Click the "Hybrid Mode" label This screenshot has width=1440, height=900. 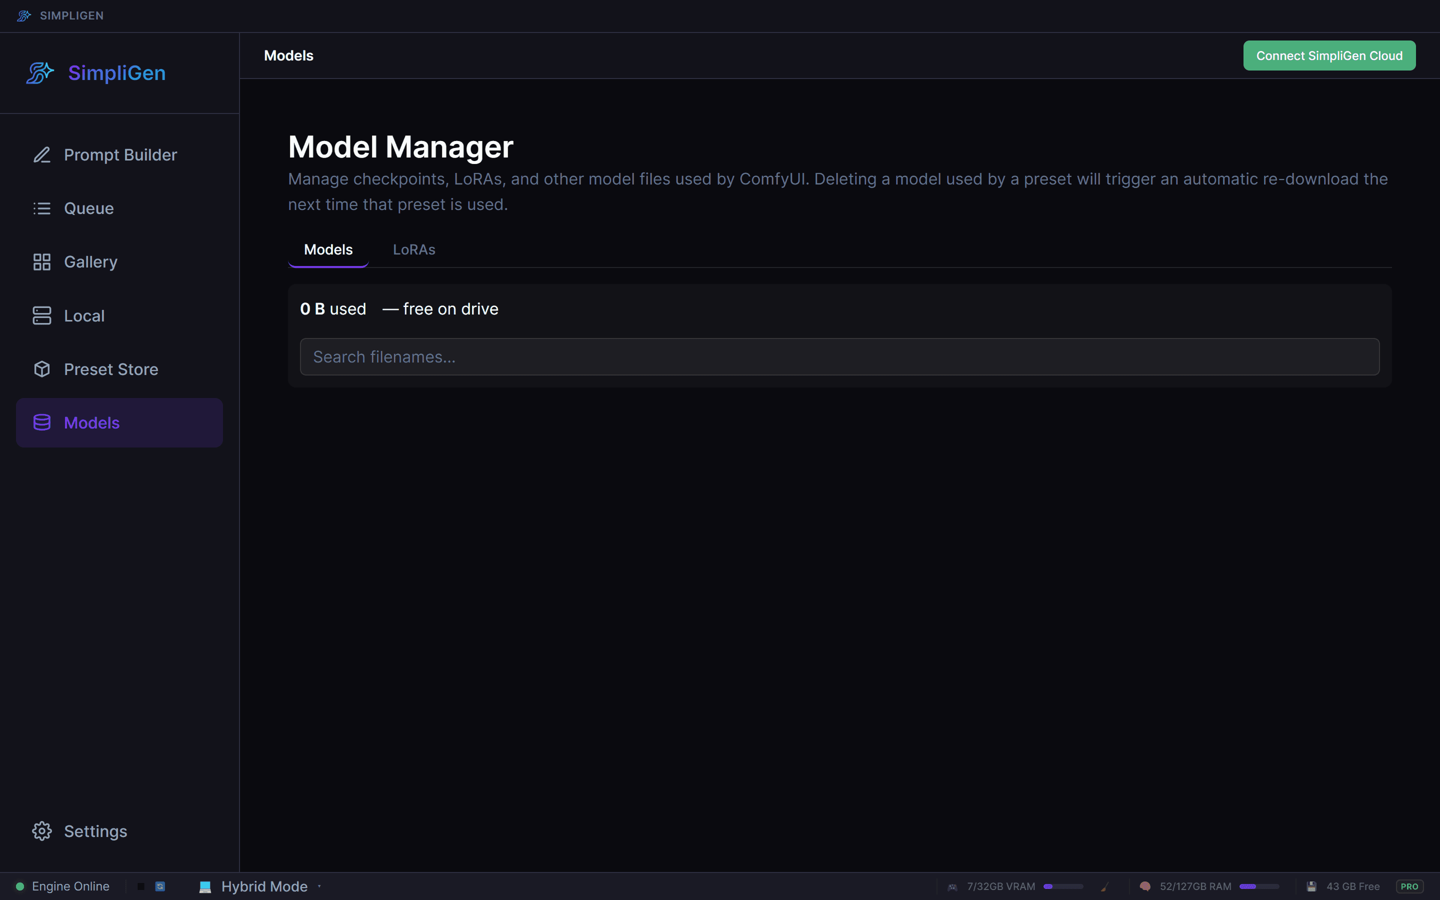pyautogui.click(x=264, y=886)
